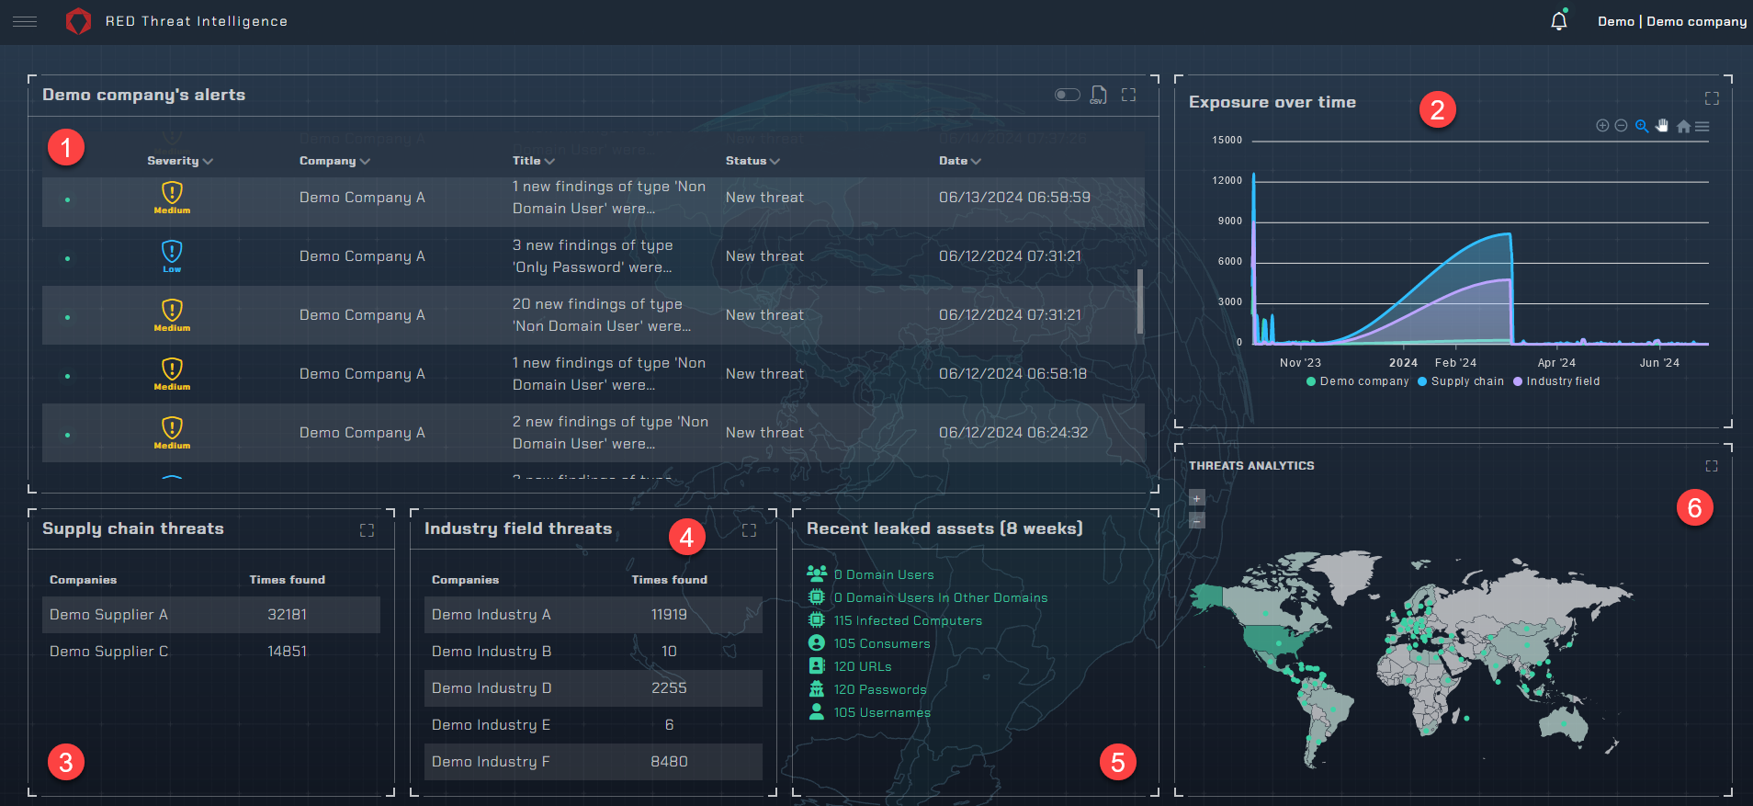Click the chart zoom-out minus icon

pos(1622,126)
